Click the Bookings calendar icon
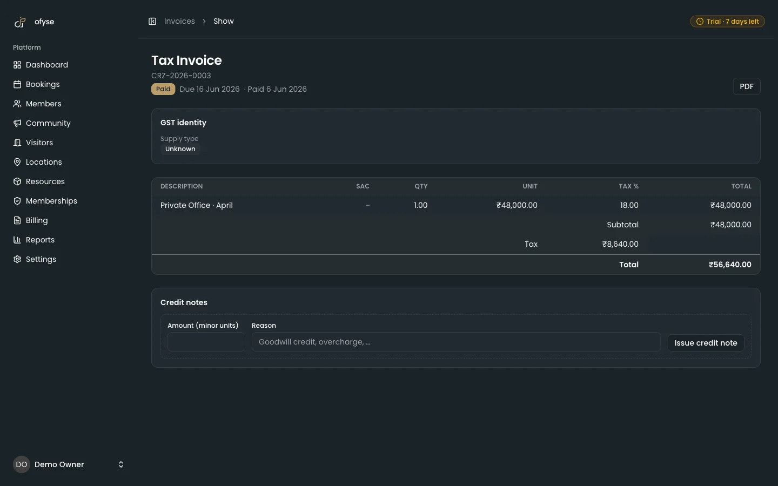The height and width of the screenshot is (486, 778). 17,84
